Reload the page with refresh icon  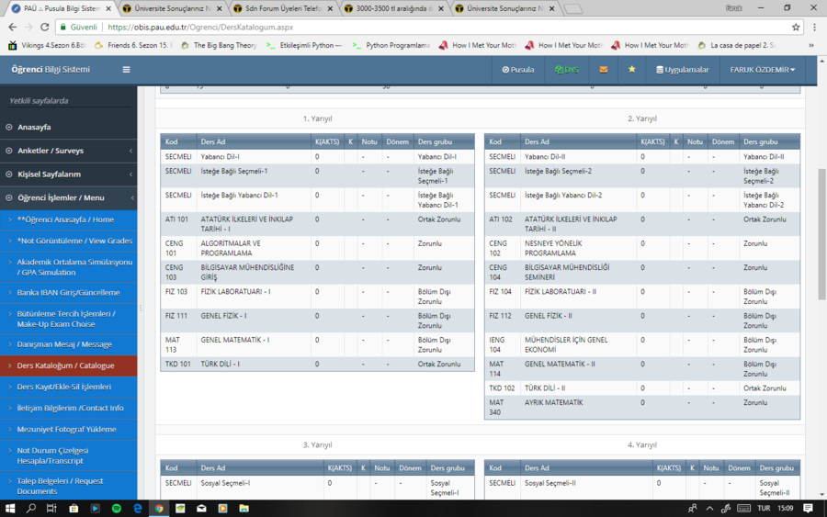(x=45, y=27)
